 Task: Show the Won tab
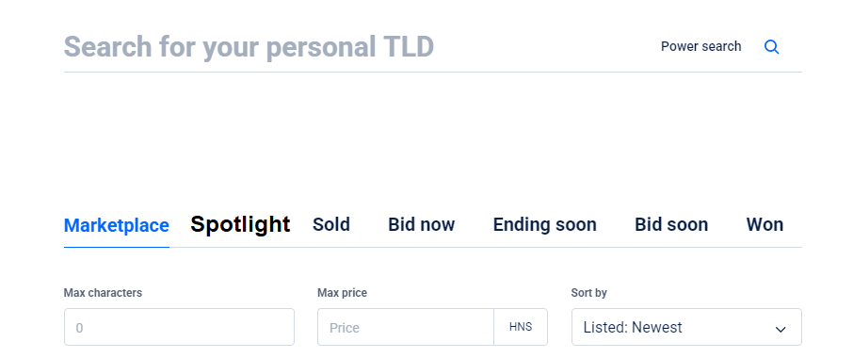click(x=764, y=225)
